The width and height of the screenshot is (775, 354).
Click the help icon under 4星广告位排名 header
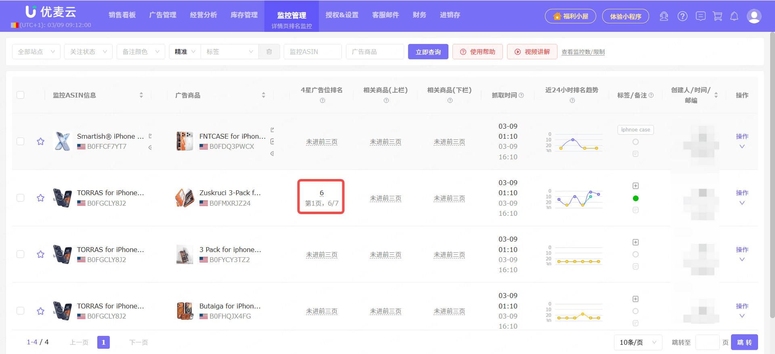(x=322, y=100)
